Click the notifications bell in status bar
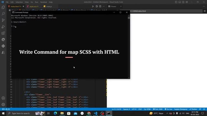This screenshot has width=207, height=116. click(204, 109)
